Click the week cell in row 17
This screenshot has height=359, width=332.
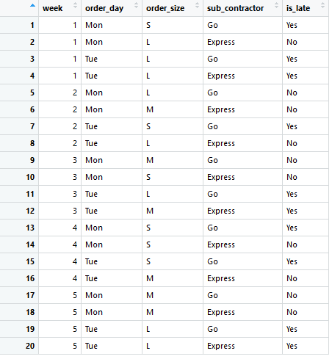click(x=59, y=295)
